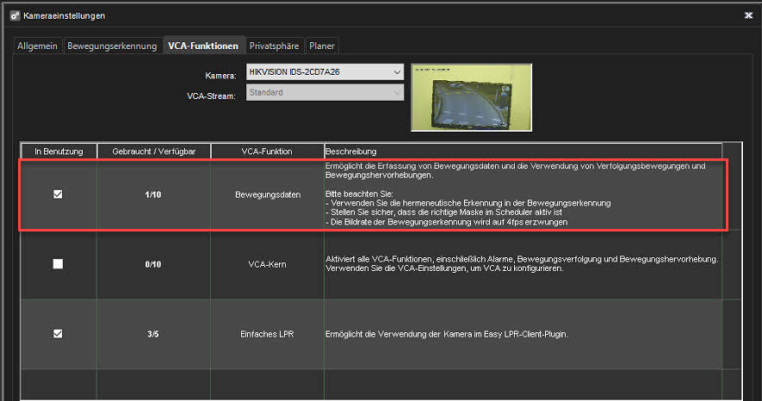Click the Gebraucht / Verfügbar column header
Viewport: 762px width, 401px height.
pyautogui.click(x=153, y=151)
